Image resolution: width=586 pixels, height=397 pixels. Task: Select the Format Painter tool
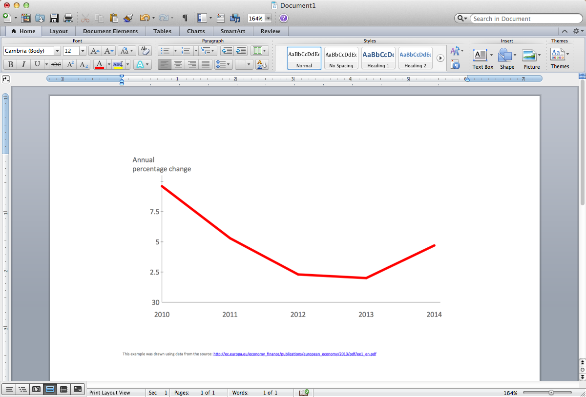[128, 18]
